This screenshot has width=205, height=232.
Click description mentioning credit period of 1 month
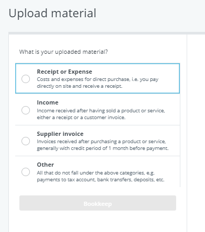(x=103, y=145)
